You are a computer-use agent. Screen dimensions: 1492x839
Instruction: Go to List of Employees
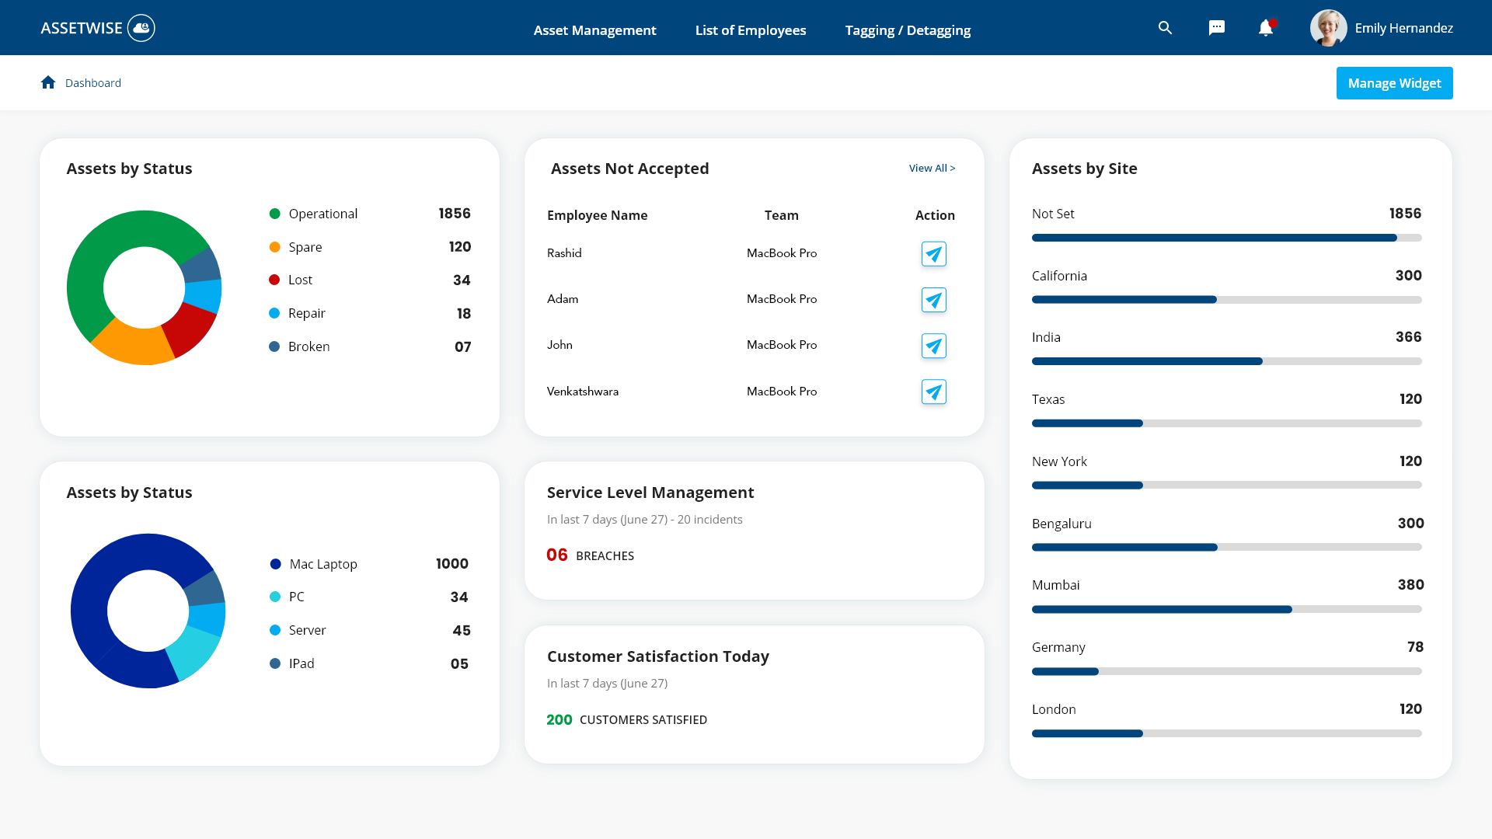click(x=750, y=30)
